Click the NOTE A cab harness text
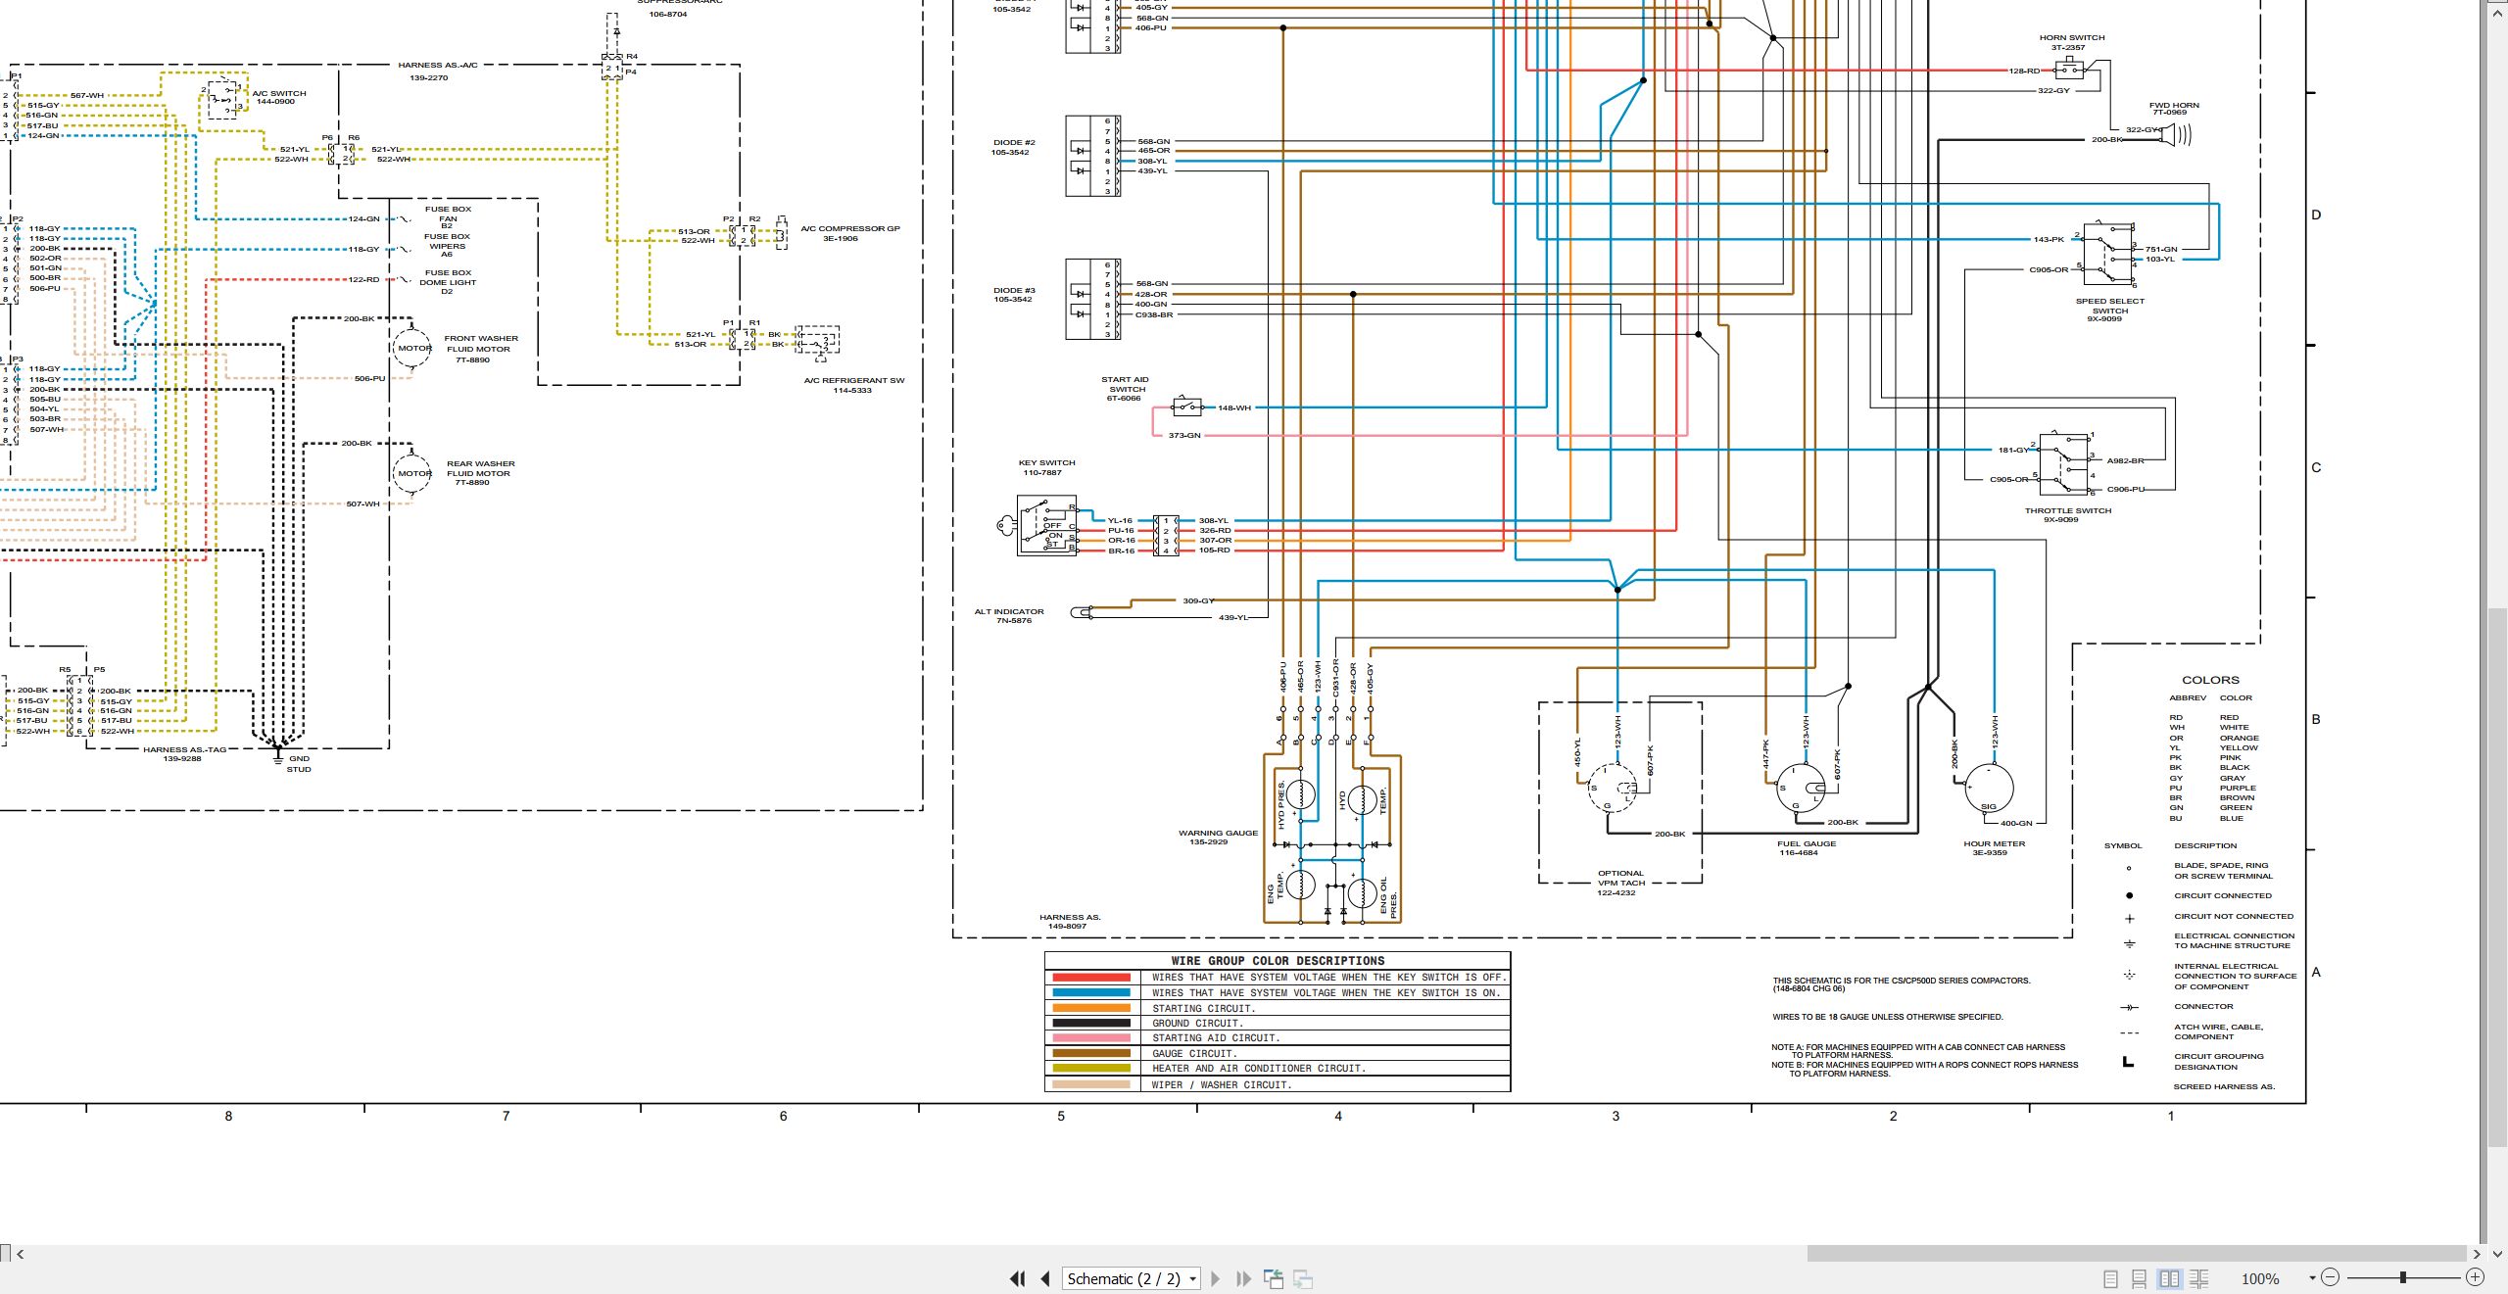2508x1294 pixels. click(1918, 1051)
